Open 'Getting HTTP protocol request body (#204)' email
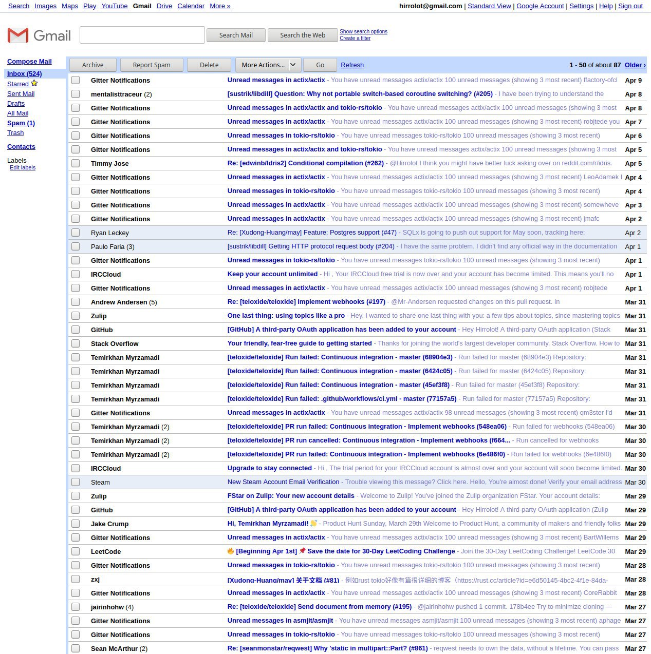Screen dimensions: 651x654 (311, 246)
